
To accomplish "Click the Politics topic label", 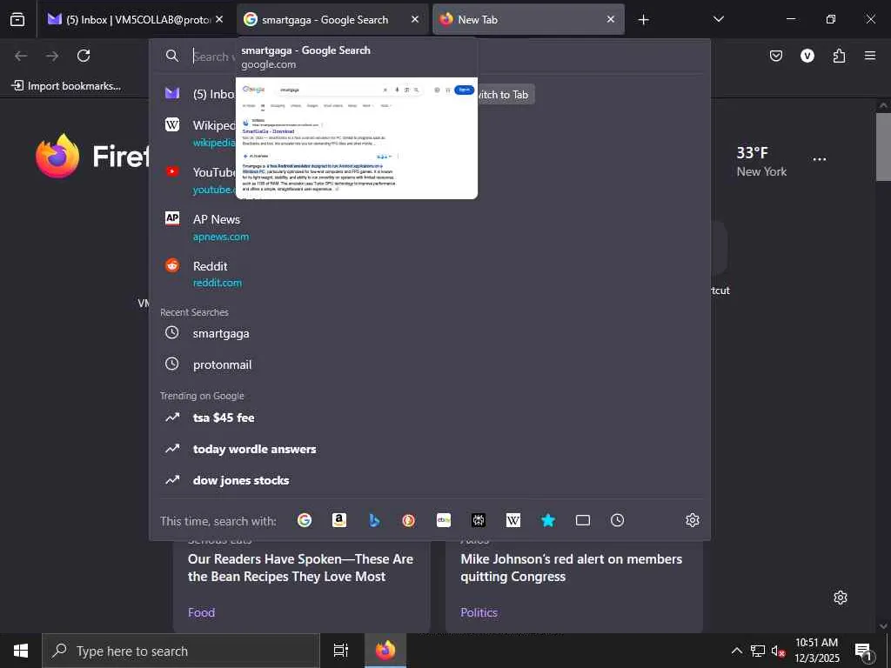I will (x=479, y=612).
